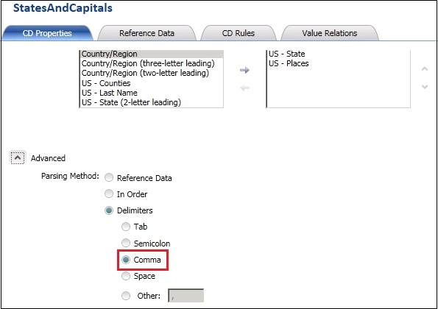
Task: Choose the Comma delimiter
Action: [x=126, y=260]
